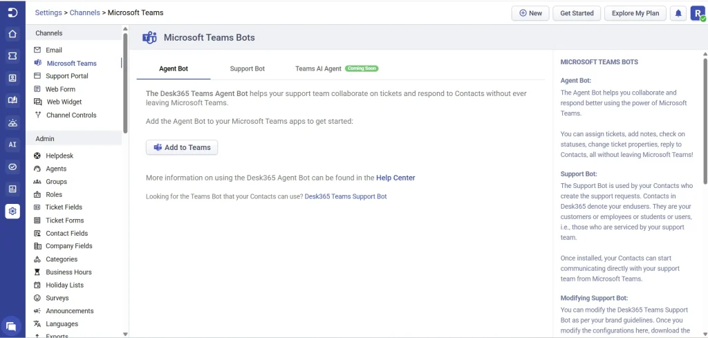The image size is (708, 338).
Task: Click the Admin section header
Action: 73,138
